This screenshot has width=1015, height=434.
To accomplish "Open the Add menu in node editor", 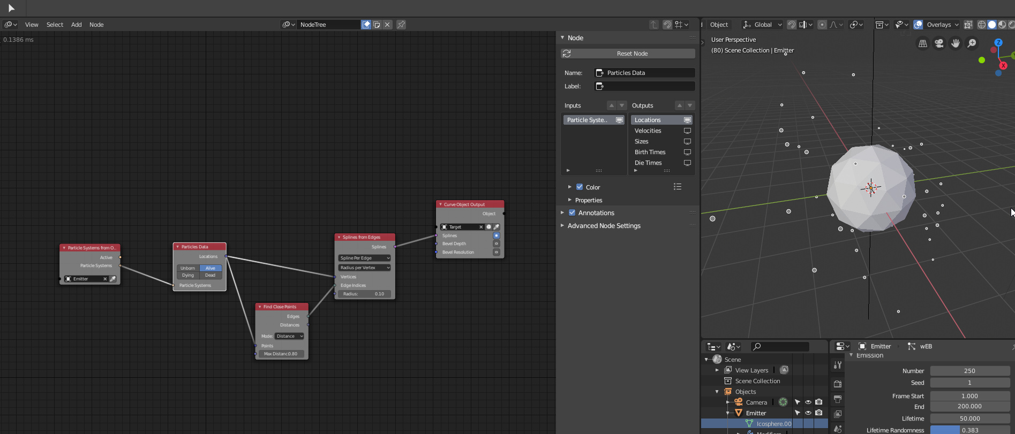I will point(77,25).
